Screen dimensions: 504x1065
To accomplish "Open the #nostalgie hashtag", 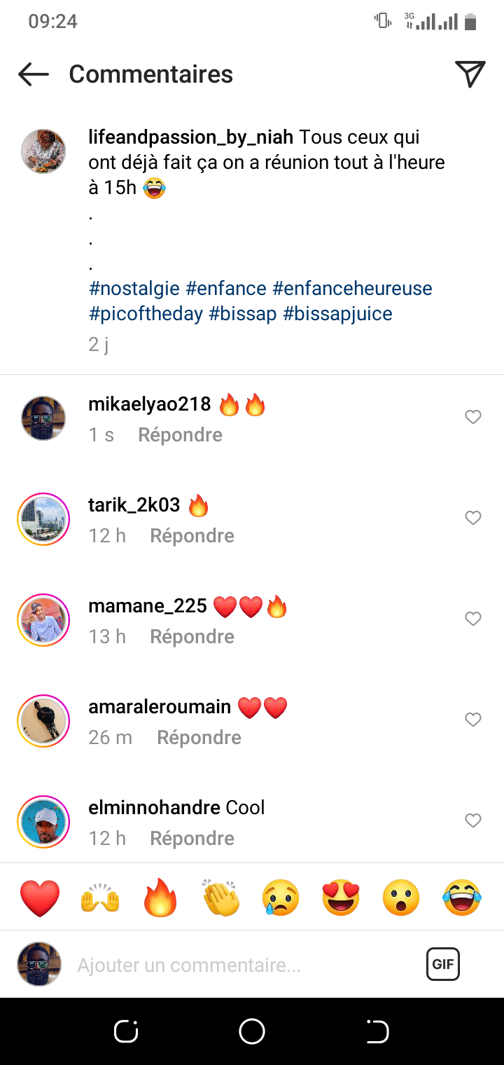I will [134, 288].
